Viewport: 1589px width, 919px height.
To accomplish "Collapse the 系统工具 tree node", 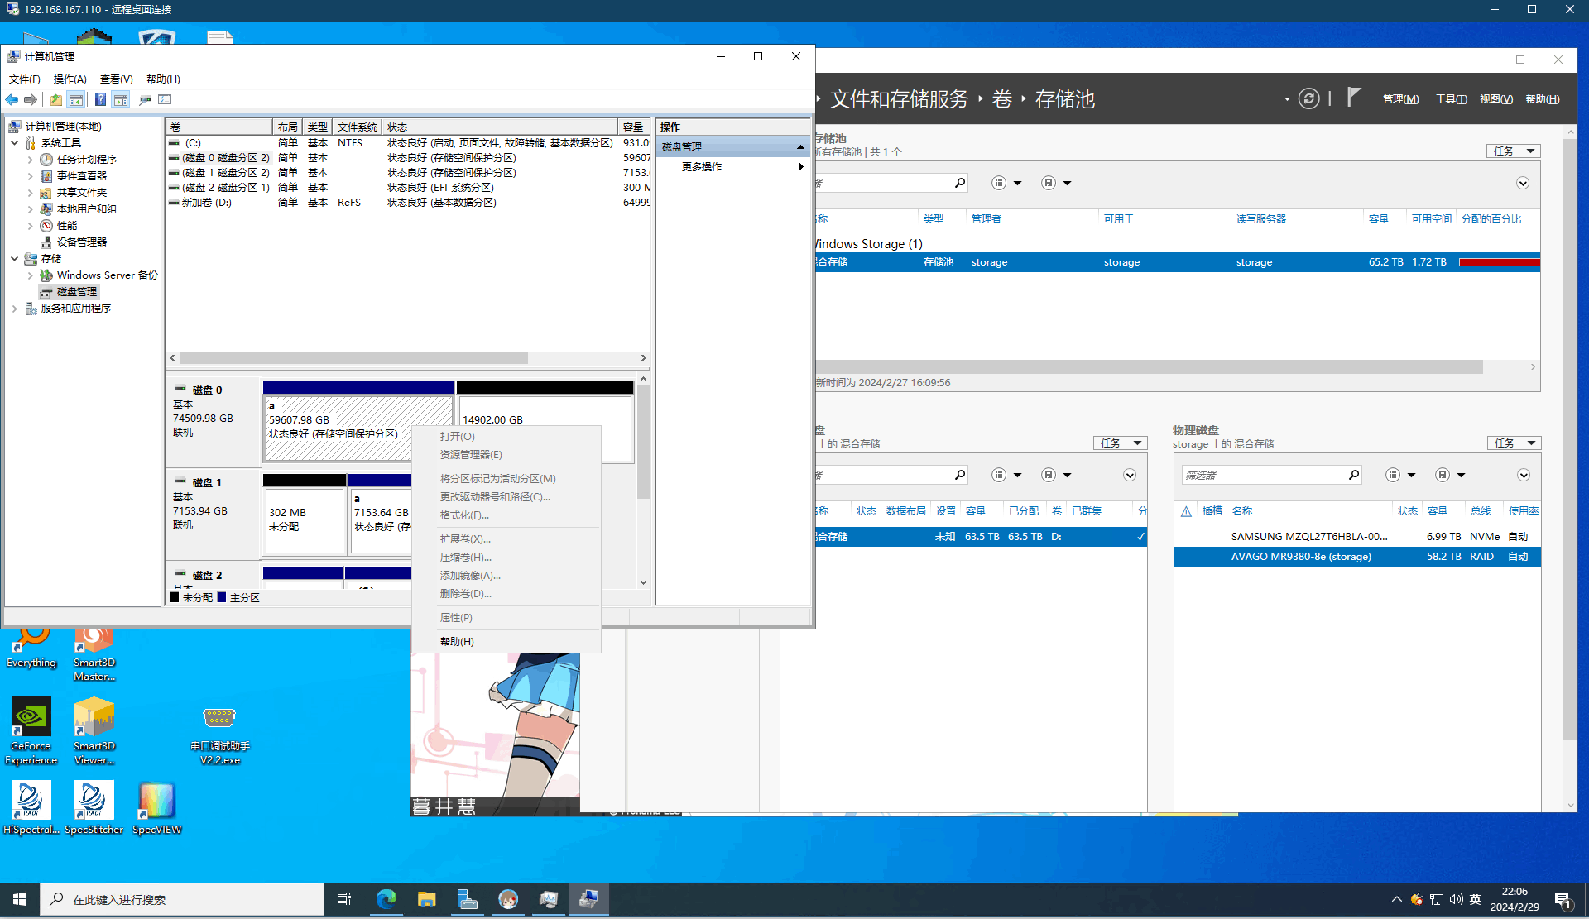I will point(15,142).
